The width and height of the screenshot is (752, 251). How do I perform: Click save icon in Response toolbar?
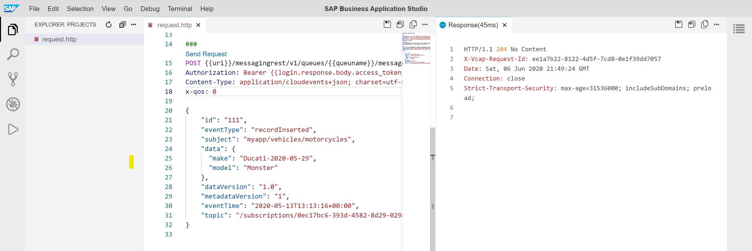(679, 24)
